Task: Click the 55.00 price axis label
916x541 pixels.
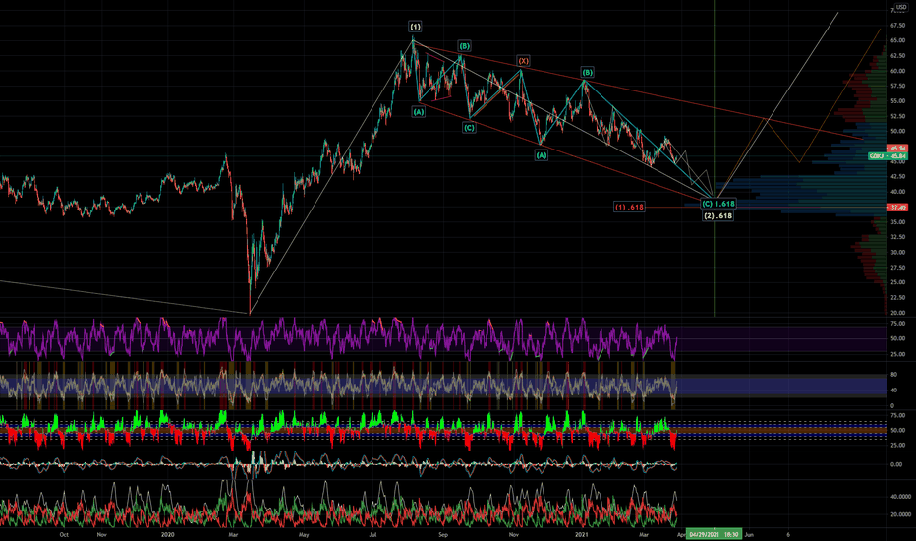Action: 898,101
